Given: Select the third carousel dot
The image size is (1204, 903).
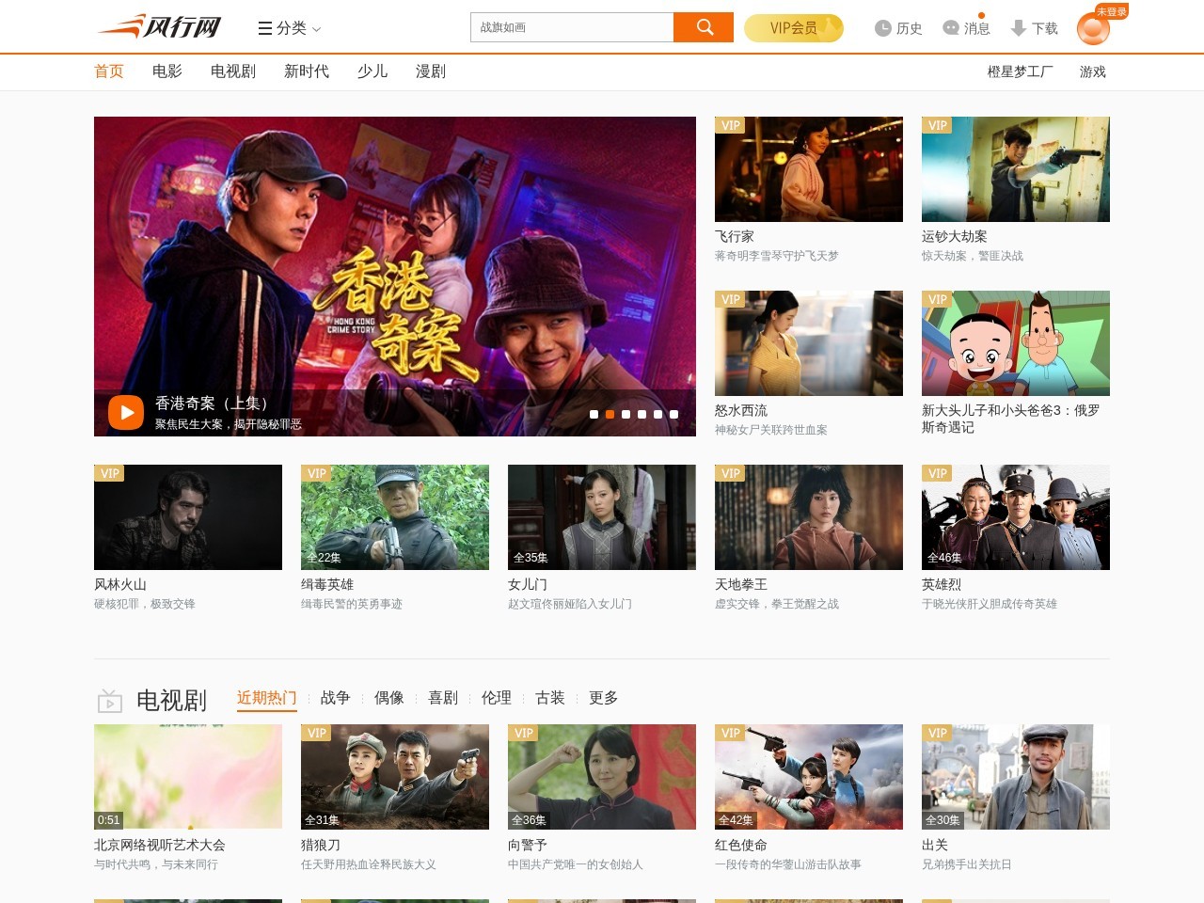Looking at the screenshot, I should point(626,414).
